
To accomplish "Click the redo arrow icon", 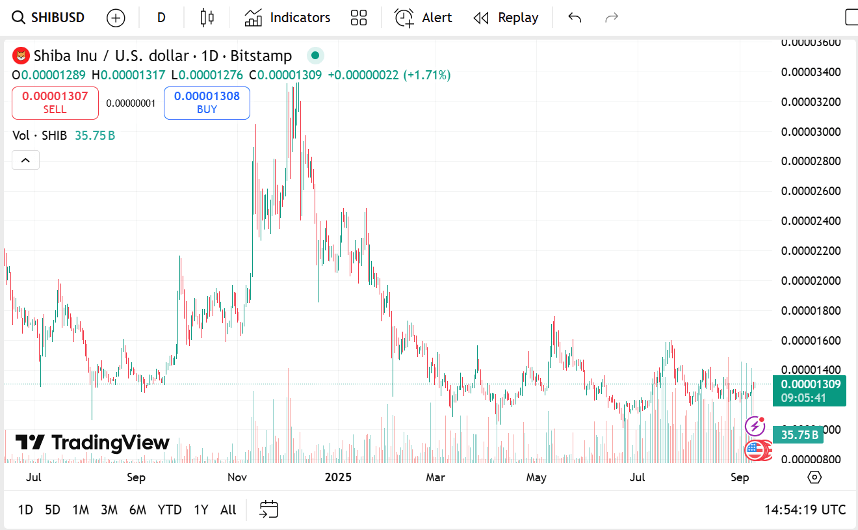I will pyautogui.click(x=612, y=18).
